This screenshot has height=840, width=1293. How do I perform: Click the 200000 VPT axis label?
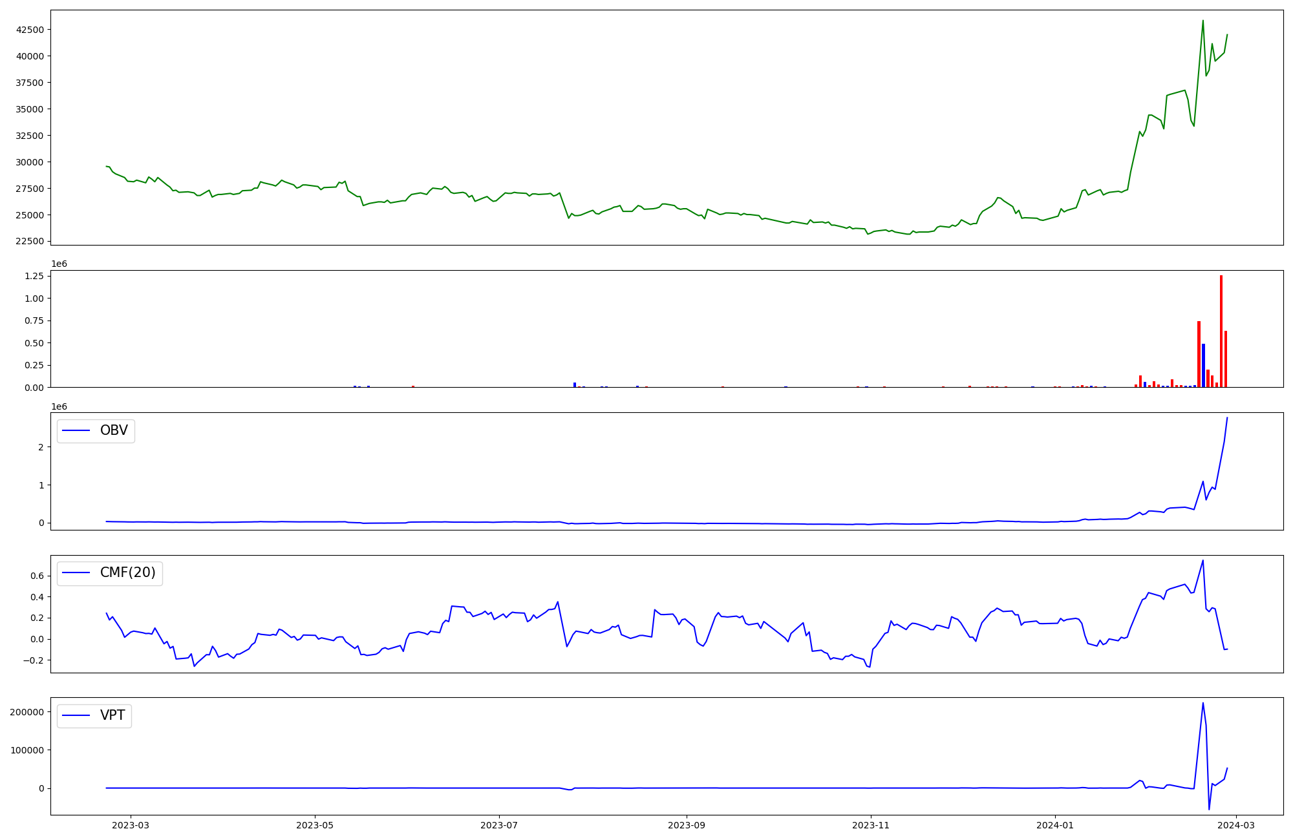tap(27, 712)
